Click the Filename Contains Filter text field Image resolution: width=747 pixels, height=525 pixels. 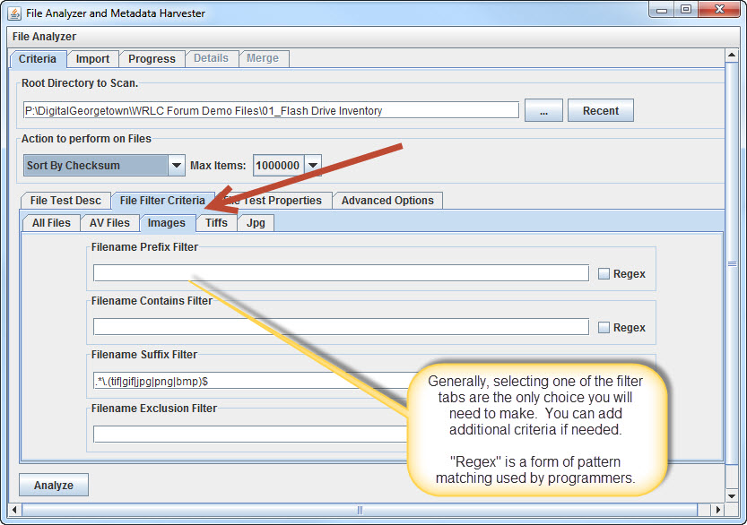click(x=341, y=327)
